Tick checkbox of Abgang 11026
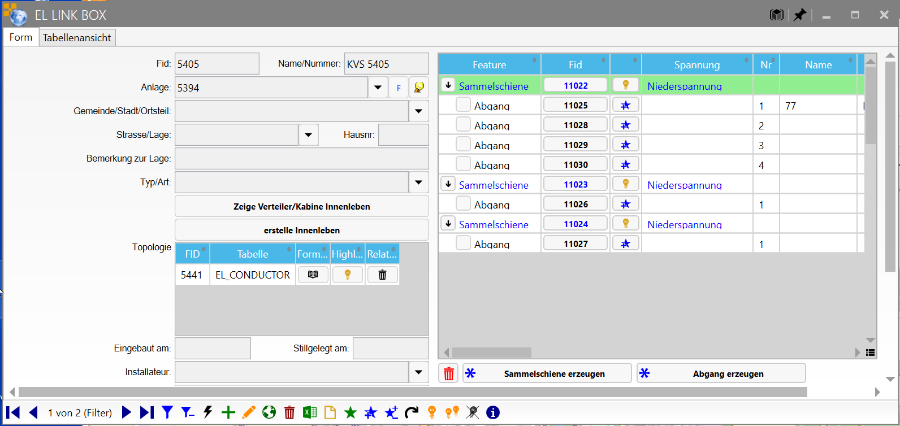Screen dimensions: 900x426 point(463,203)
